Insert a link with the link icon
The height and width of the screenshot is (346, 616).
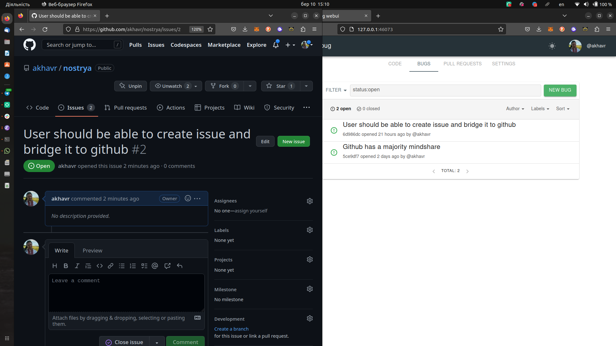(x=110, y=266)
